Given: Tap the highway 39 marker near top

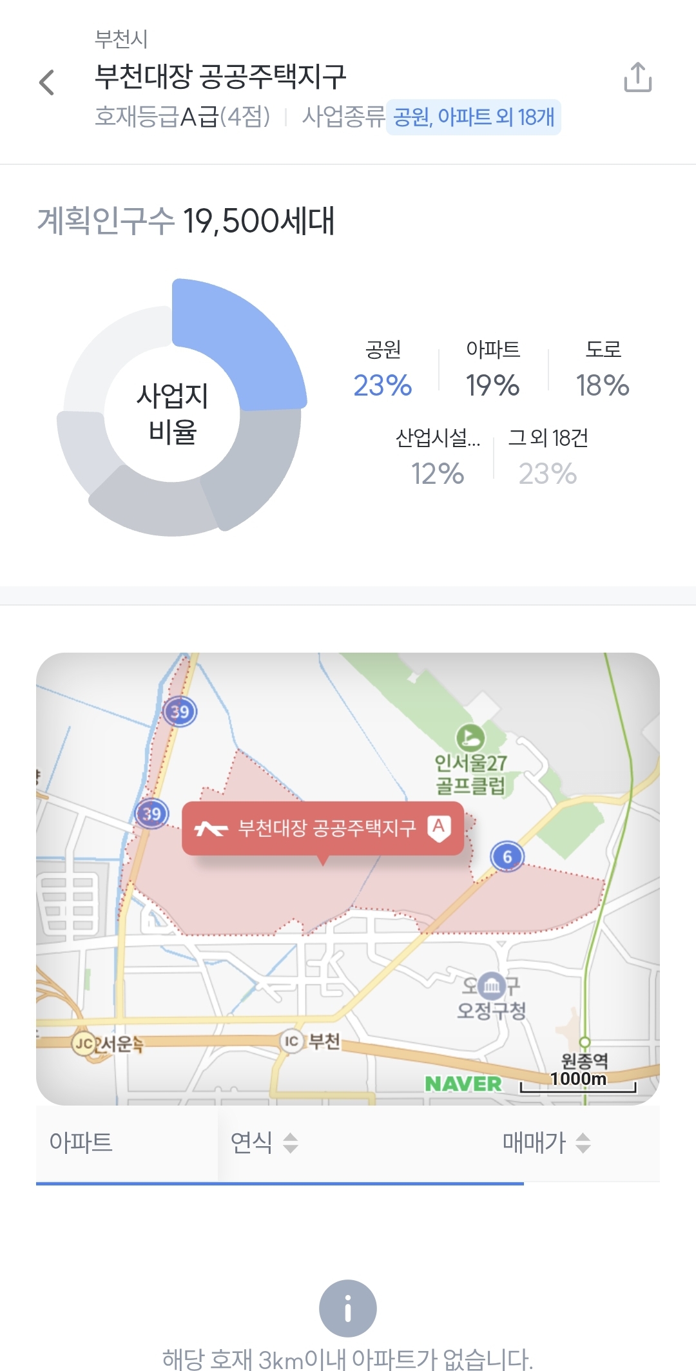Looking at the screenshot, I should [x=180, y=711].
